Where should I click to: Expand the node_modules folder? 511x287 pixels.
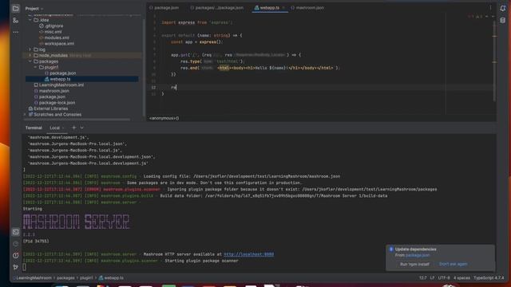(30, 55)
